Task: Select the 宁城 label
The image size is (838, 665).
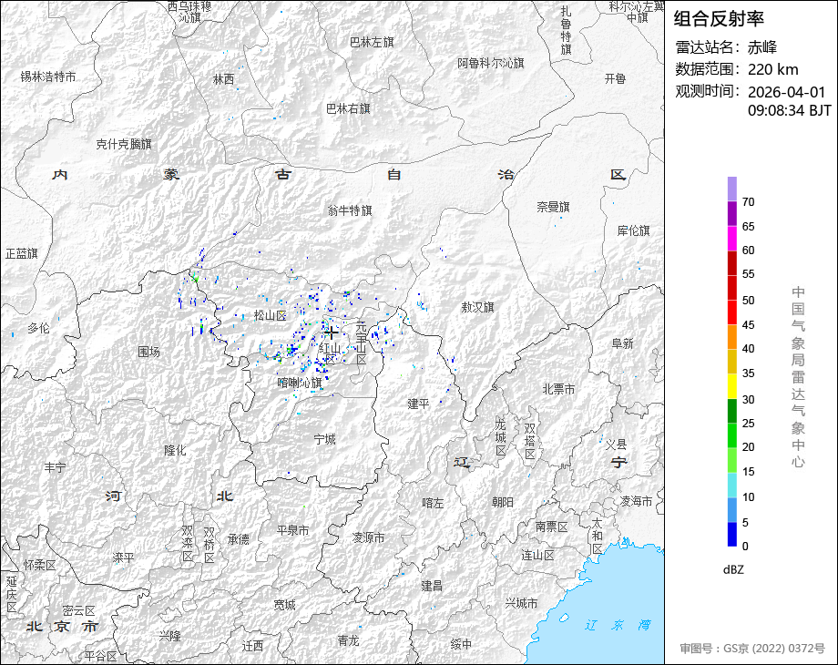Action: pyautogui.click(x=324, y=439)
